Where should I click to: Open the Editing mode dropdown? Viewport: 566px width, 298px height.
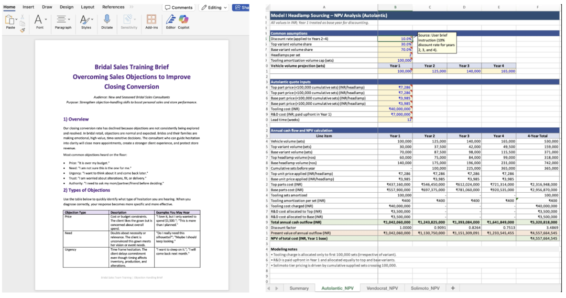pyautogui.click(x=214, y=7)
